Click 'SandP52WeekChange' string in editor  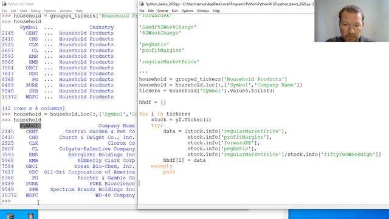point(168,27)
